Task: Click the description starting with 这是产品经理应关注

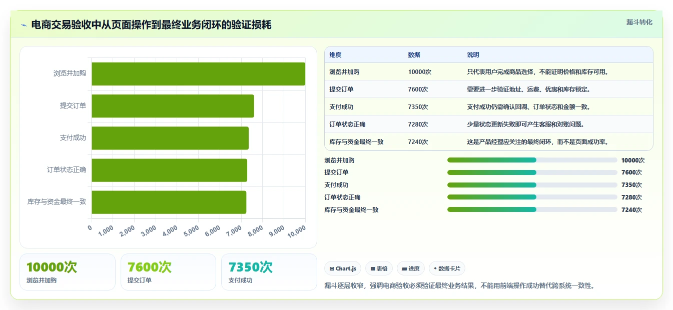Action: [x=537, y=142]
